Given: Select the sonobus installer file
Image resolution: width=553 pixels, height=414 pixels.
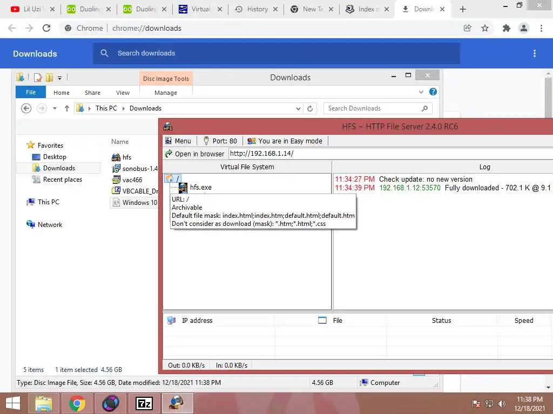Looking at the screenshot, I should pyautogui.click(x=134, y=168).
